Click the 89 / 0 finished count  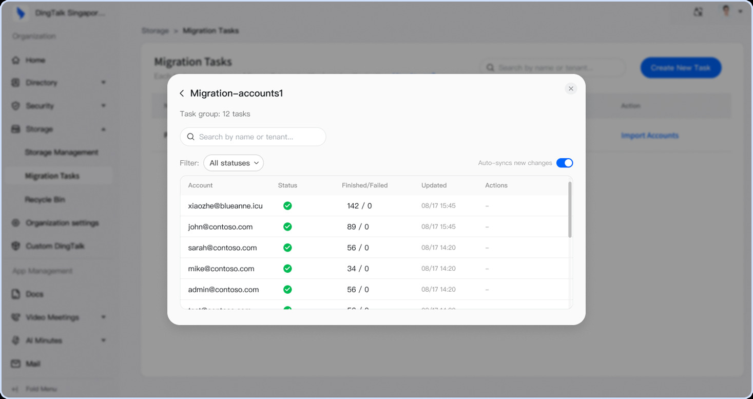[358, 227]
